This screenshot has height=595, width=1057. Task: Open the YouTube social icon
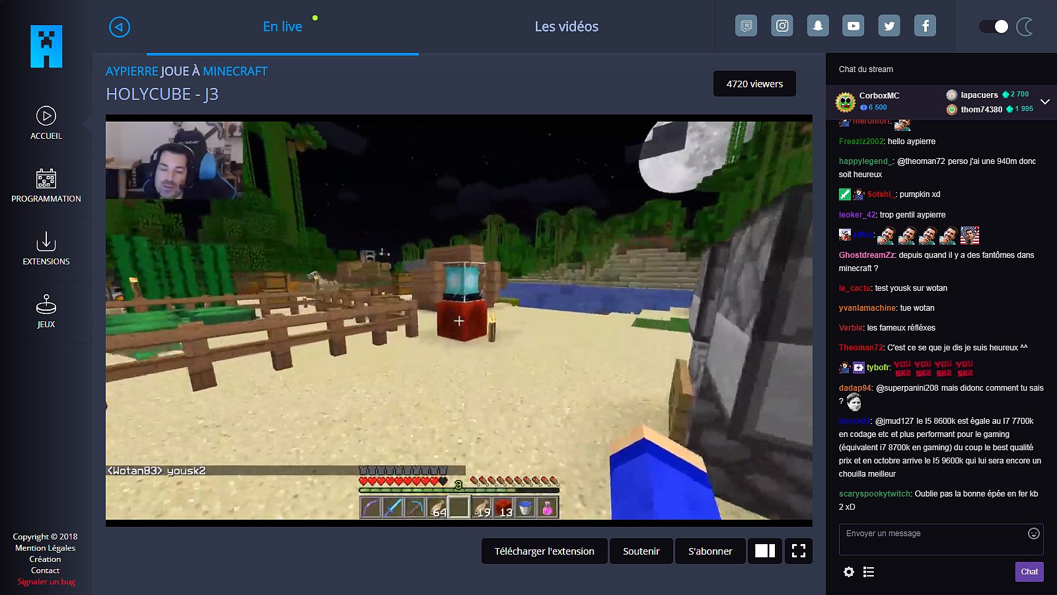point(854,26)
